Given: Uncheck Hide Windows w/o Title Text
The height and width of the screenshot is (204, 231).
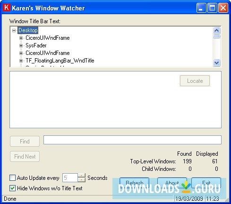Looking at the screenshot, I should tap(13, 188).
